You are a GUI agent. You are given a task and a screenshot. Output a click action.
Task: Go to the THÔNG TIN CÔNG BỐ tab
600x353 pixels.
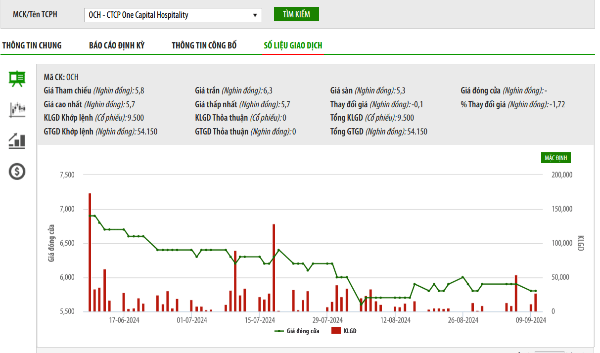[204, 45]
